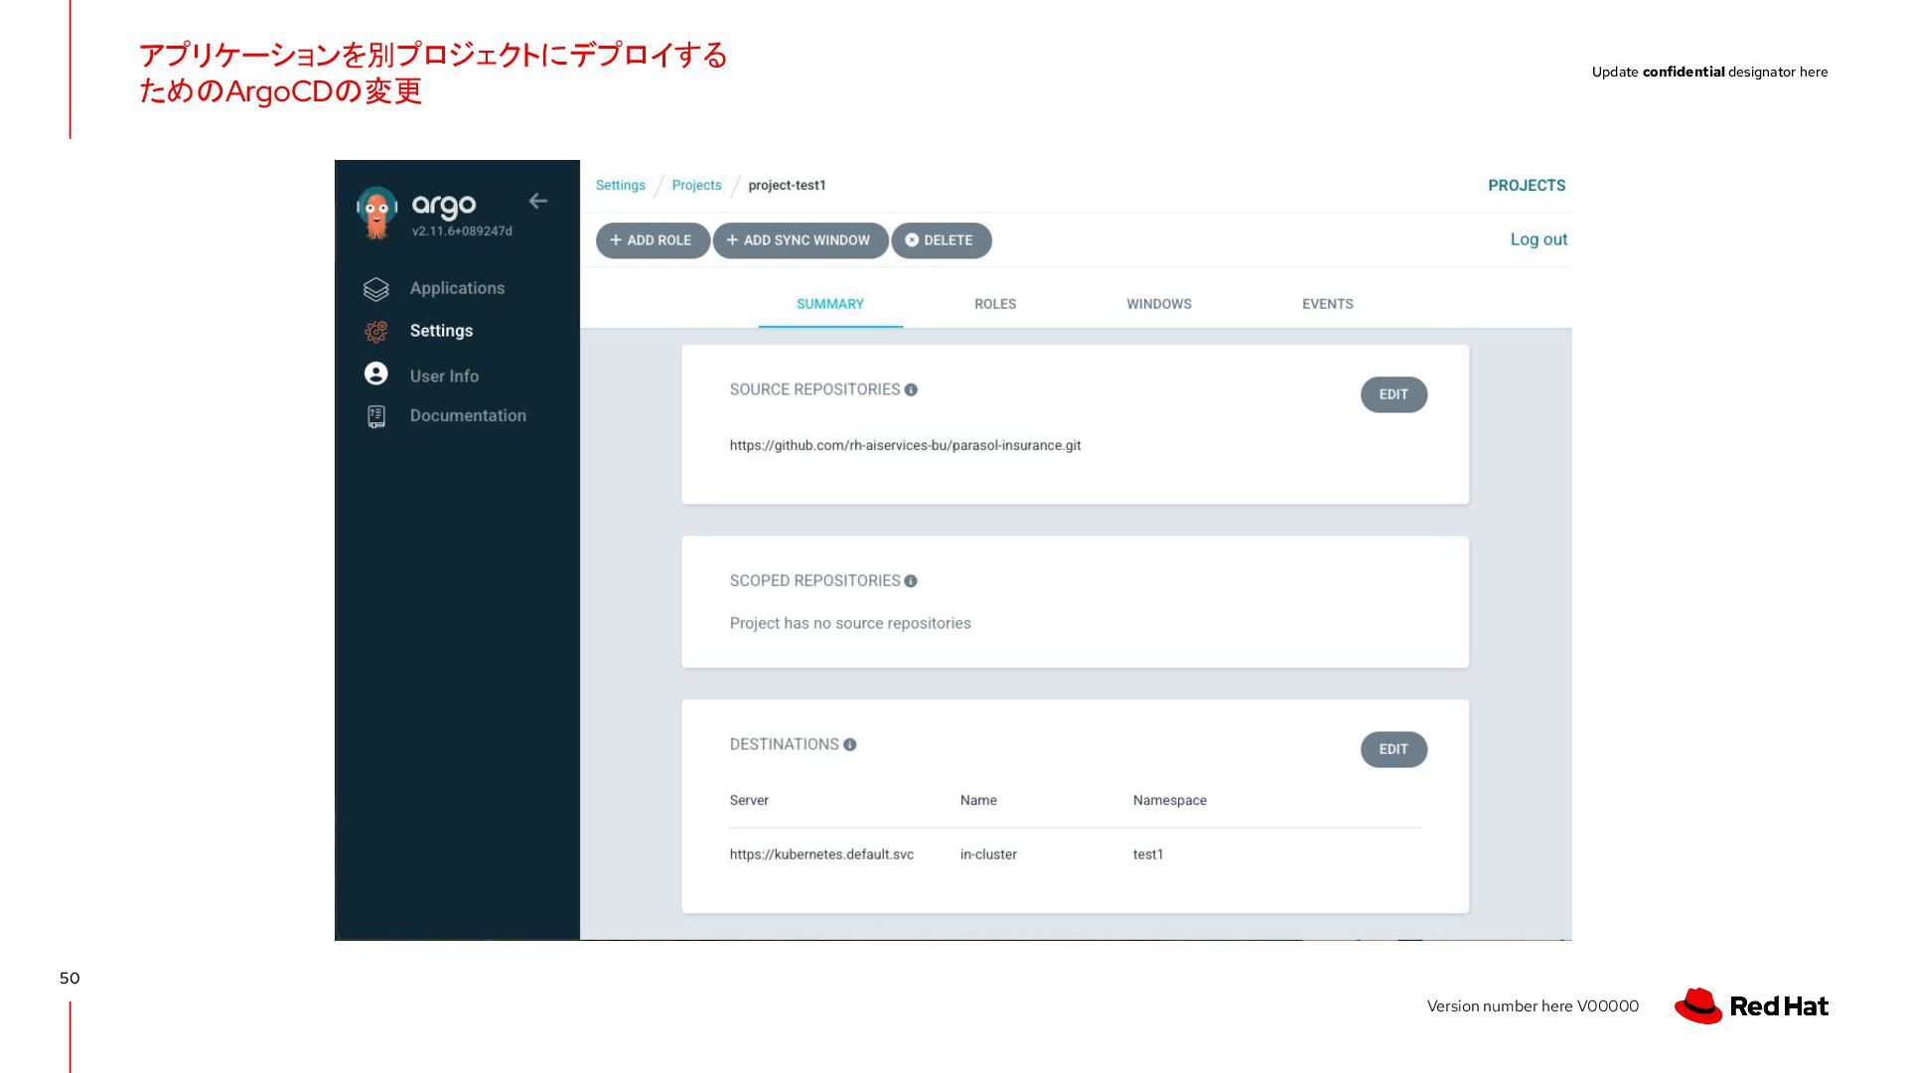Click the project-test1 breadcrumb text
The image size is (1907, 1073).
click(788, 186)
